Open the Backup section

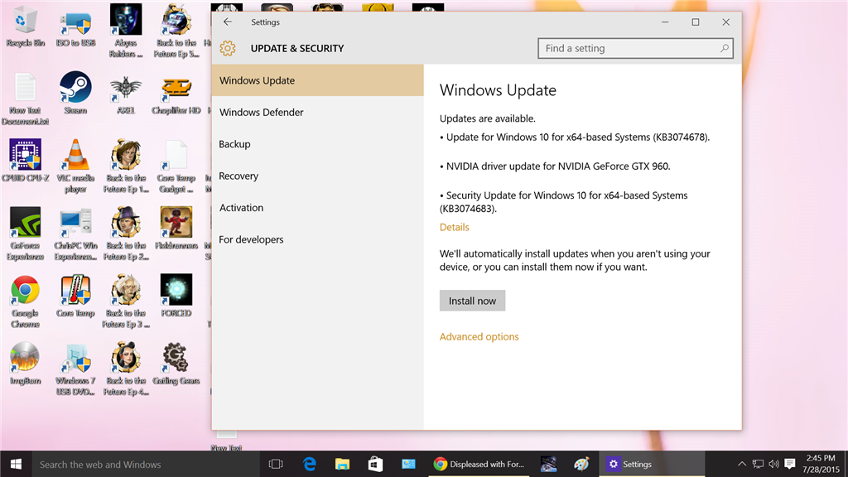[317, 144]
